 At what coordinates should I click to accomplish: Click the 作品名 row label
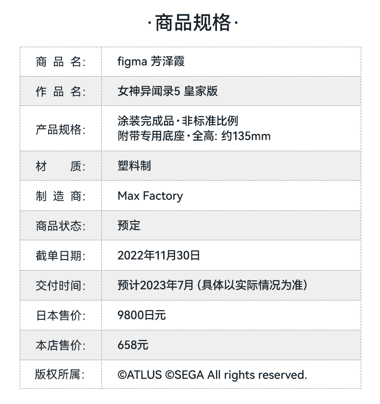[x=60, y=91]
